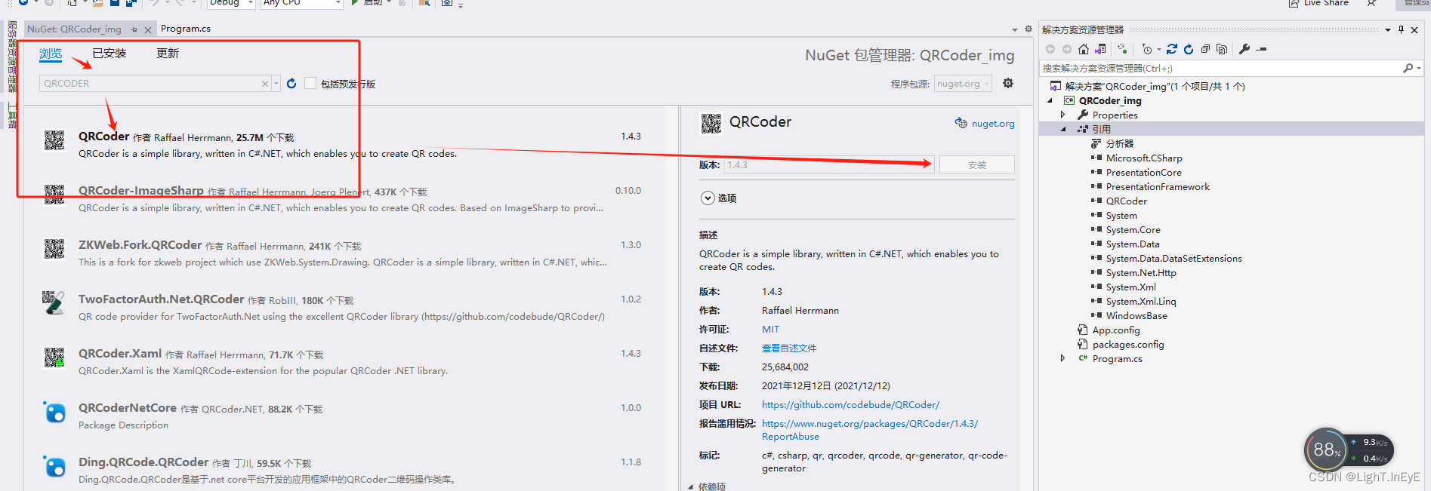Click the clock history icon in Solution Explorer
1431x491 pixels.
(x=1147, y=49)
